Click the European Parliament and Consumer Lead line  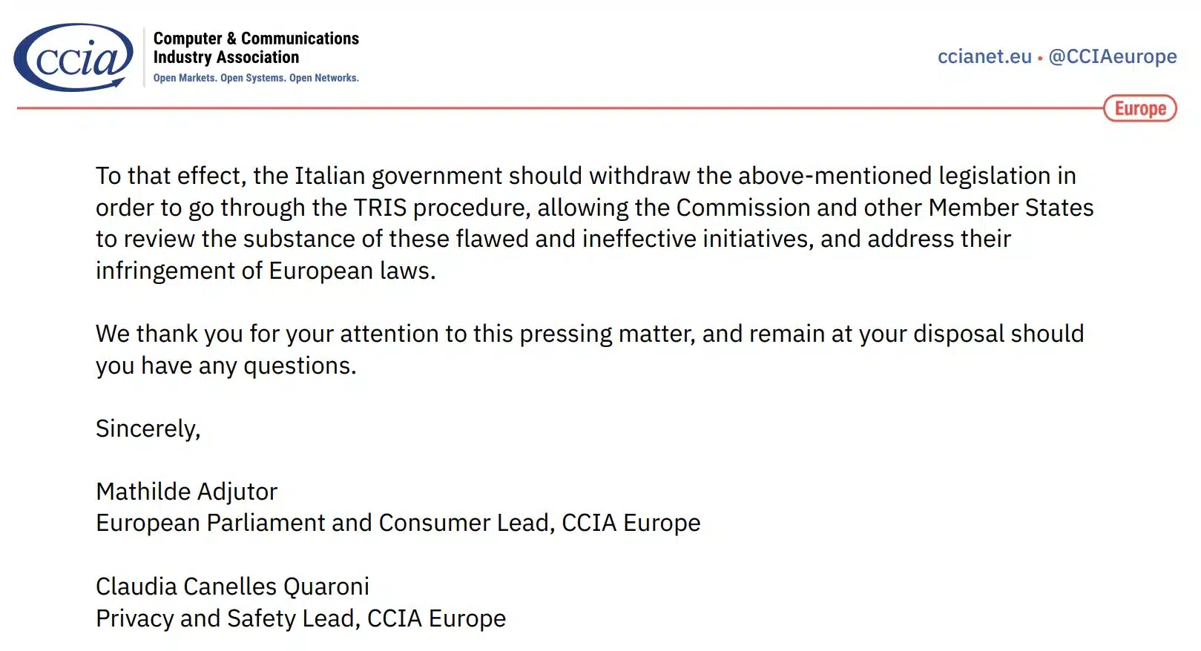[x=398, y=523]
